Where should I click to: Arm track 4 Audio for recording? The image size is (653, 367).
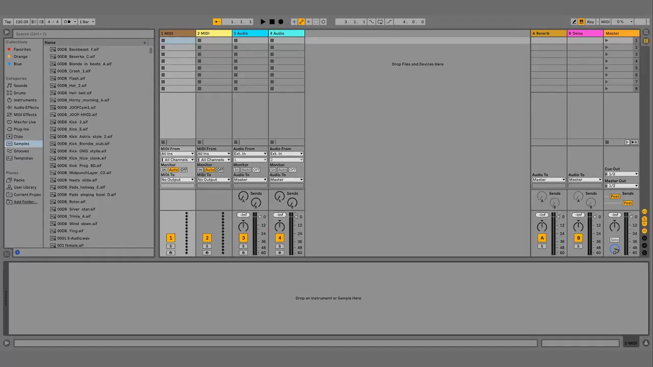(x=280, y=253)
